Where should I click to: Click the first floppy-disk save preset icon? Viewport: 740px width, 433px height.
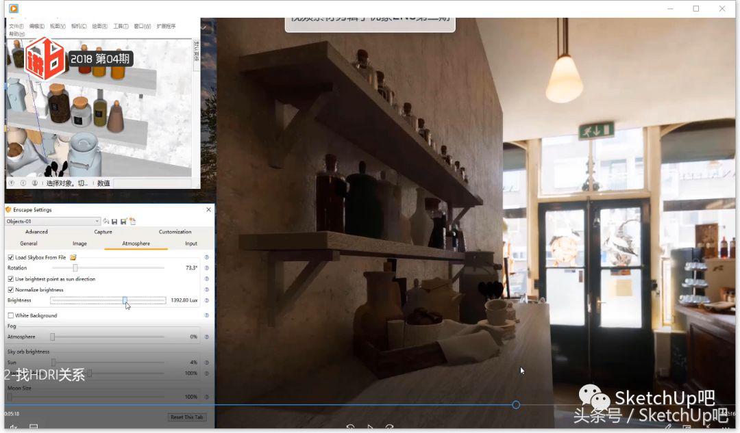pos(114,221)
